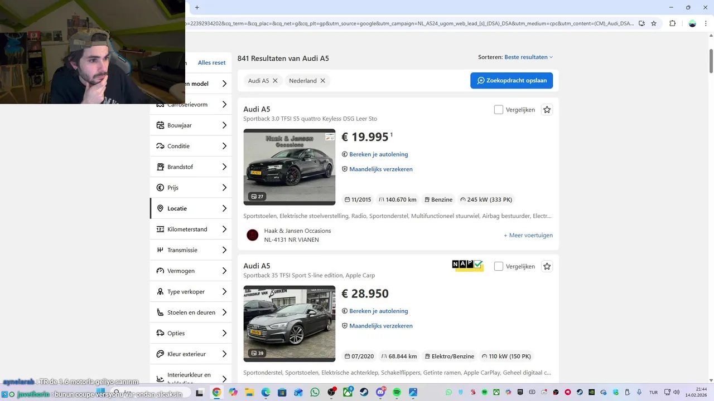Click the TUR language indicator in taskbar
The width and height of the screenshot is (714, 401).
(x=653, y=392)
